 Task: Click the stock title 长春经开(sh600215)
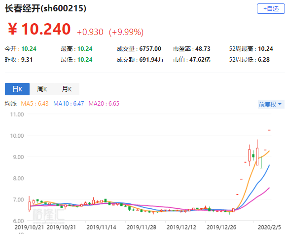(x=45, y=8)
